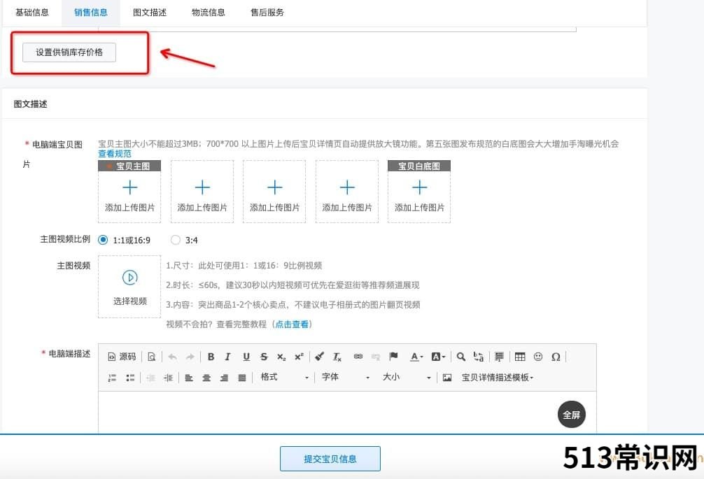Toggle italic formatting
704x479 pixels.
pos(227,357)
